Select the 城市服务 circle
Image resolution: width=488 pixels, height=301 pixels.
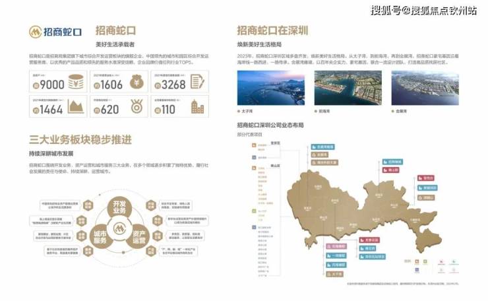[x=100, y=237]
